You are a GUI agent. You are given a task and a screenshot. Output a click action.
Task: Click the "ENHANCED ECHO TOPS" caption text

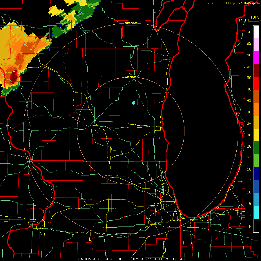[102, 259]
